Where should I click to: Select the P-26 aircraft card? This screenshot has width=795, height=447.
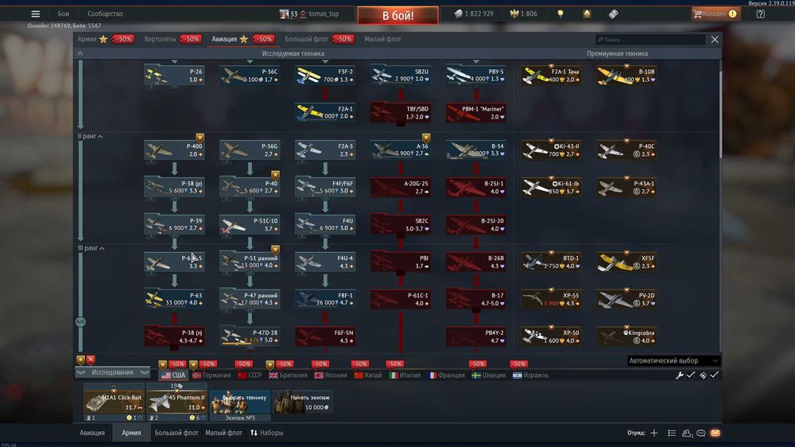coord(174,75)
